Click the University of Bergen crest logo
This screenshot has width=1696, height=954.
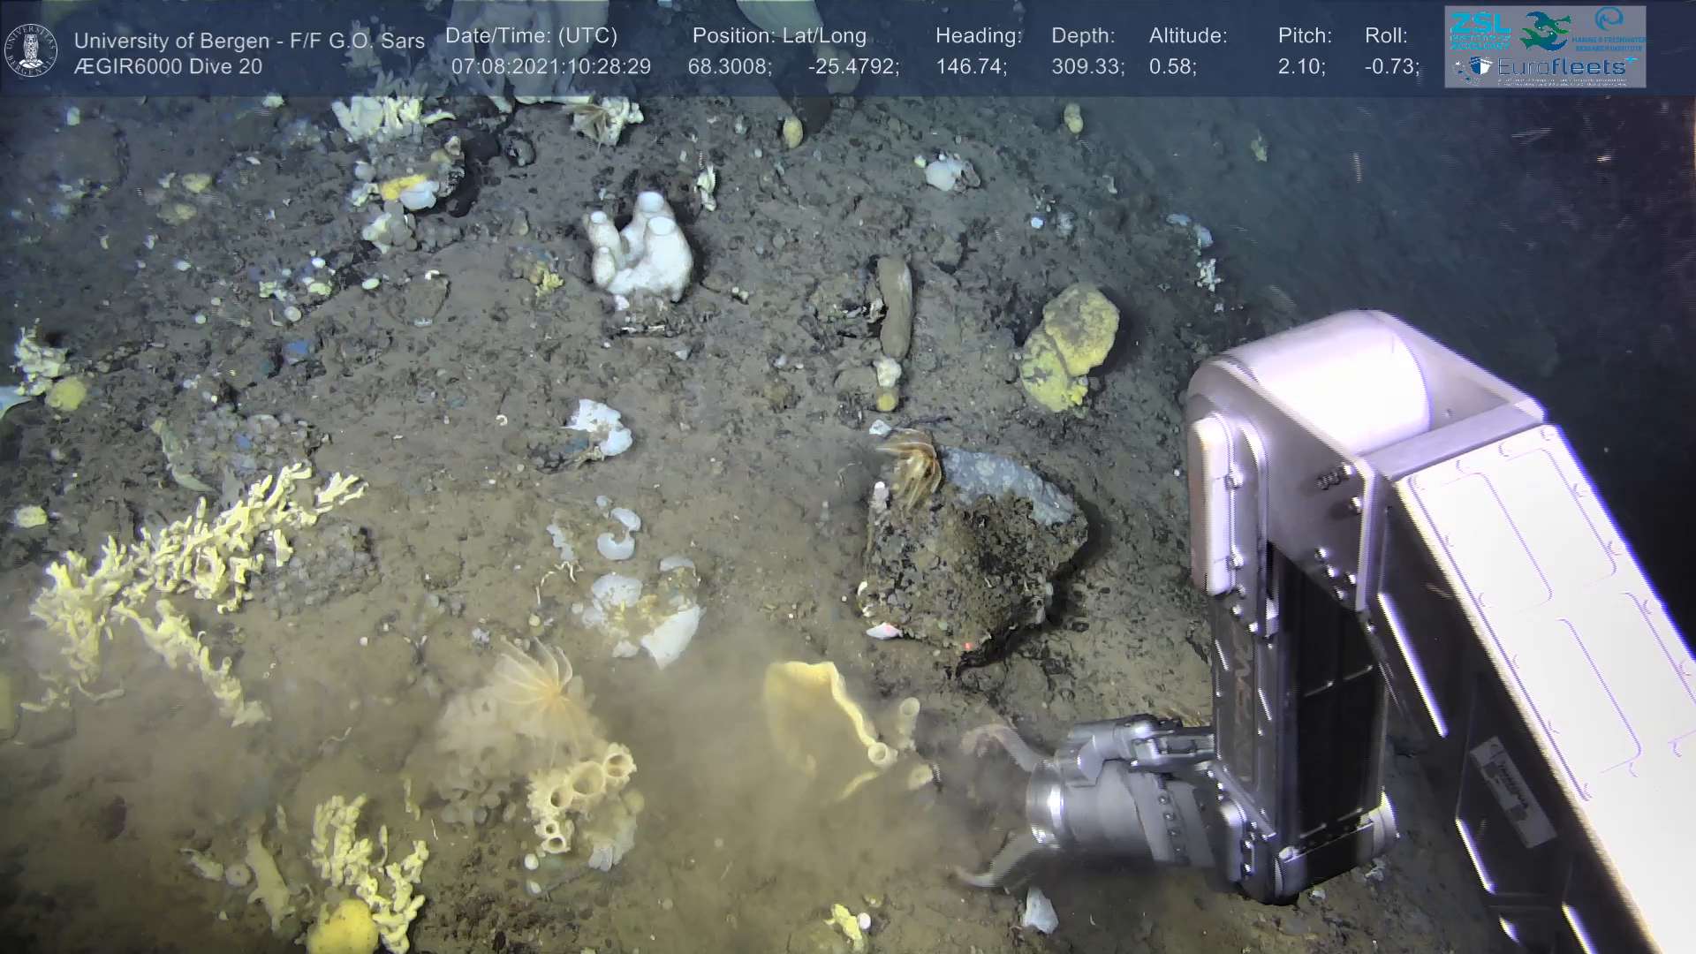tap(31, 50)
